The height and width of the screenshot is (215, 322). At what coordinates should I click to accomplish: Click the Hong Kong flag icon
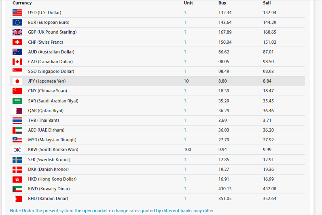17,179
